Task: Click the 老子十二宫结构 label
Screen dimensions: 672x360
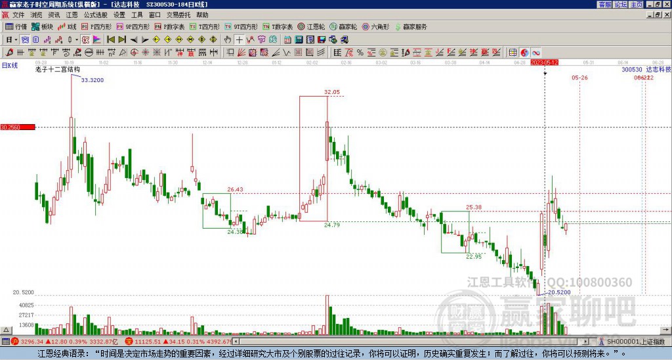Action: click(58, 69)
